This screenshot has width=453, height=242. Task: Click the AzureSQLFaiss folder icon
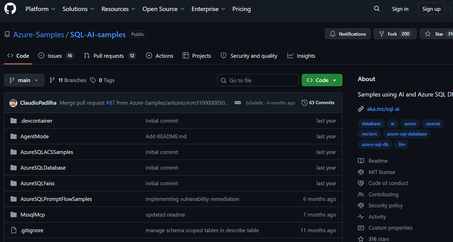tap(14, 183)
